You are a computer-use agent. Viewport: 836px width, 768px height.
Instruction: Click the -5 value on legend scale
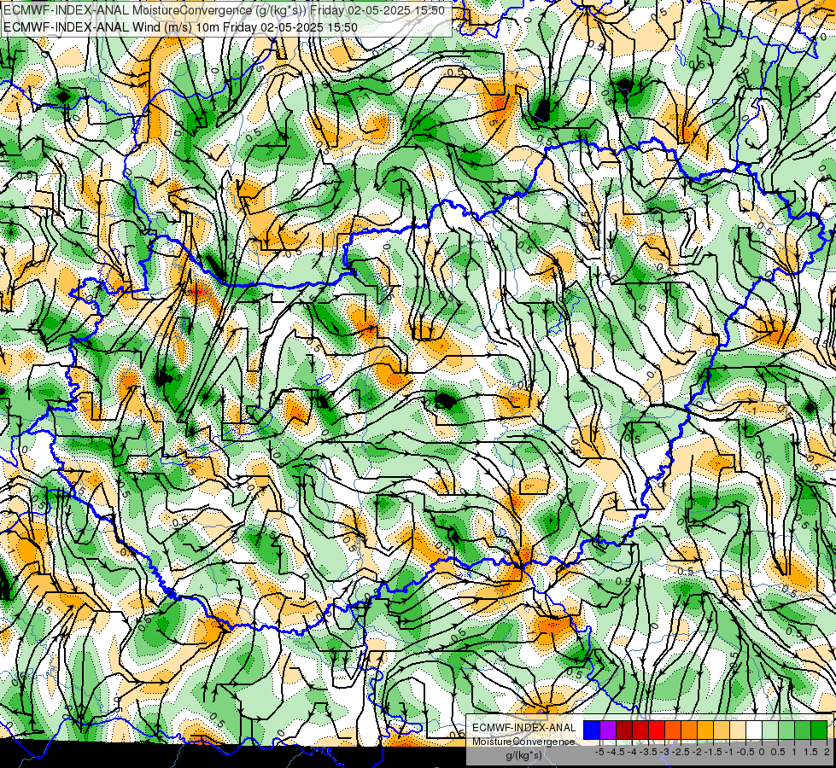pyautogui.click(x=599, y=752)
